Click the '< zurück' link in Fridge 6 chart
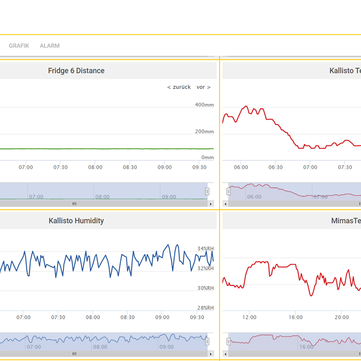361x361 pixels. tap(179, 87)
